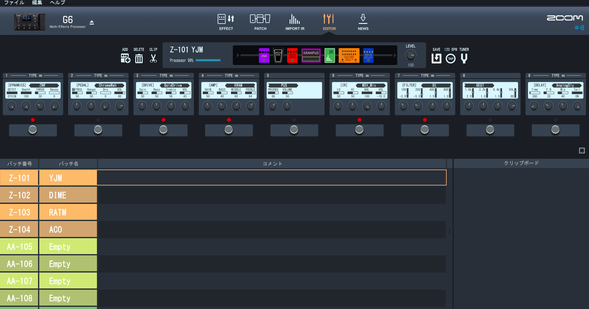Open the NEWS download icon
589x309 pixels.
(363, 19)
